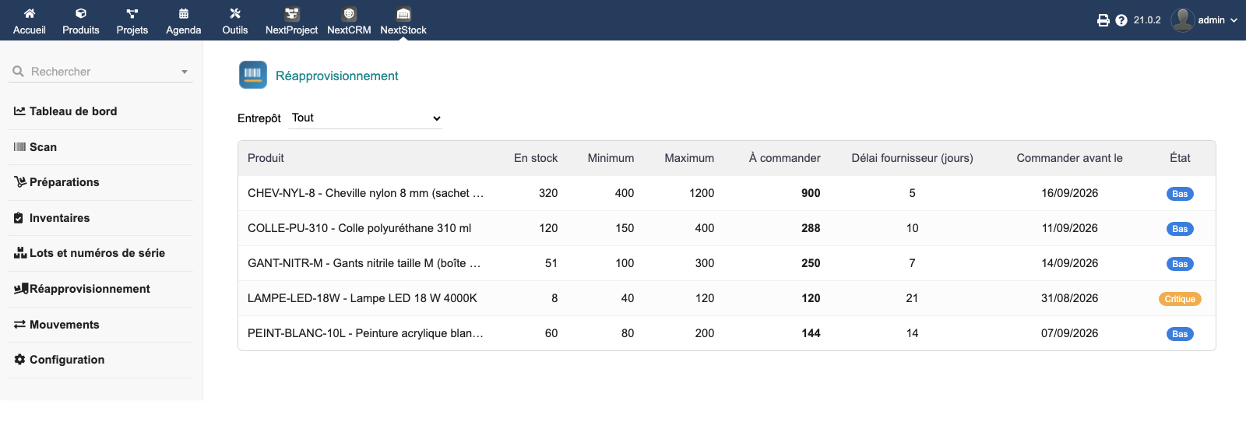Click the print icon in top bar

click(1103, 20)
